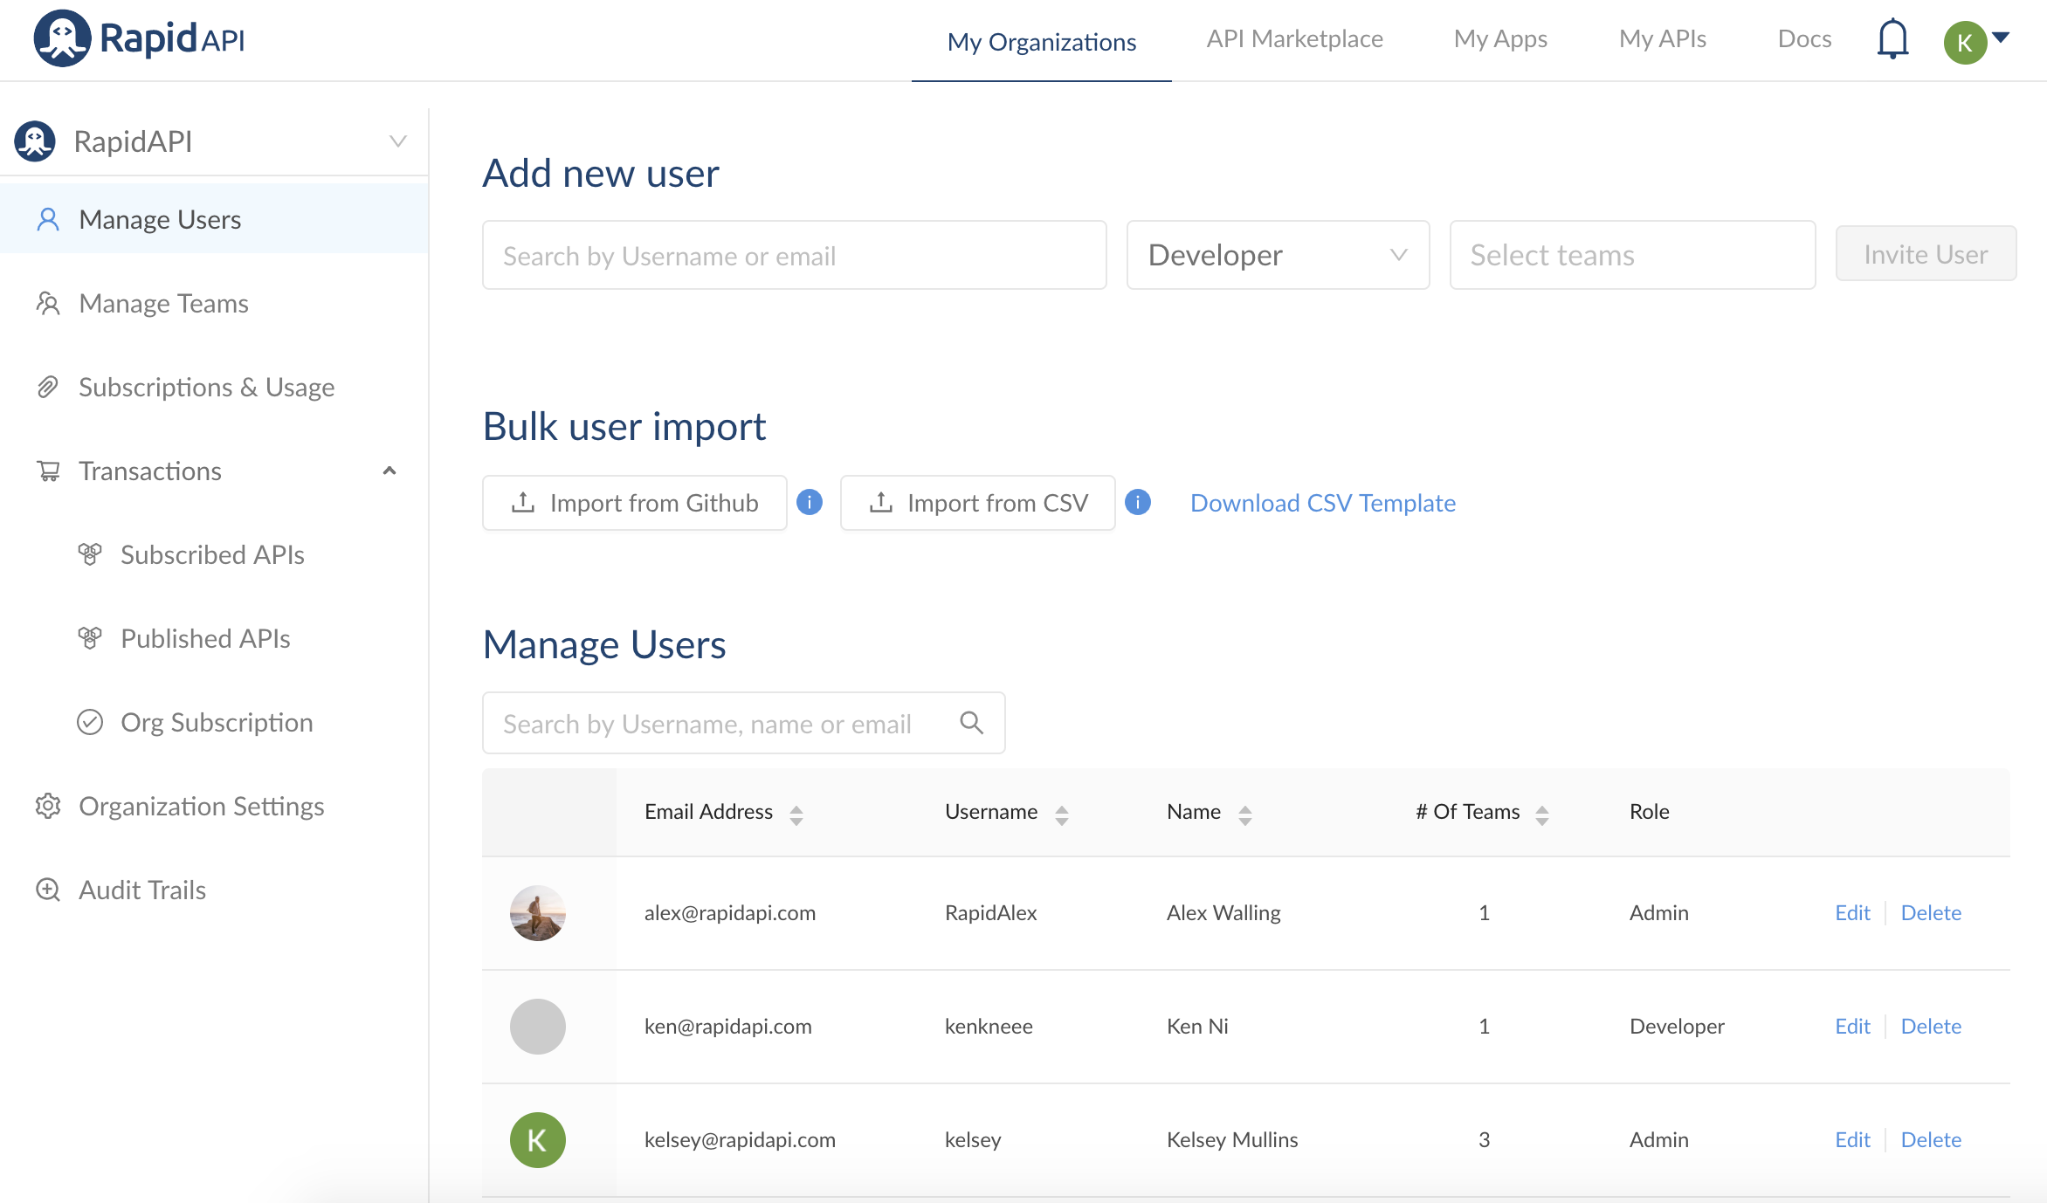
Task: Click the Email Address sort toggle
Action: pos(795,812)
